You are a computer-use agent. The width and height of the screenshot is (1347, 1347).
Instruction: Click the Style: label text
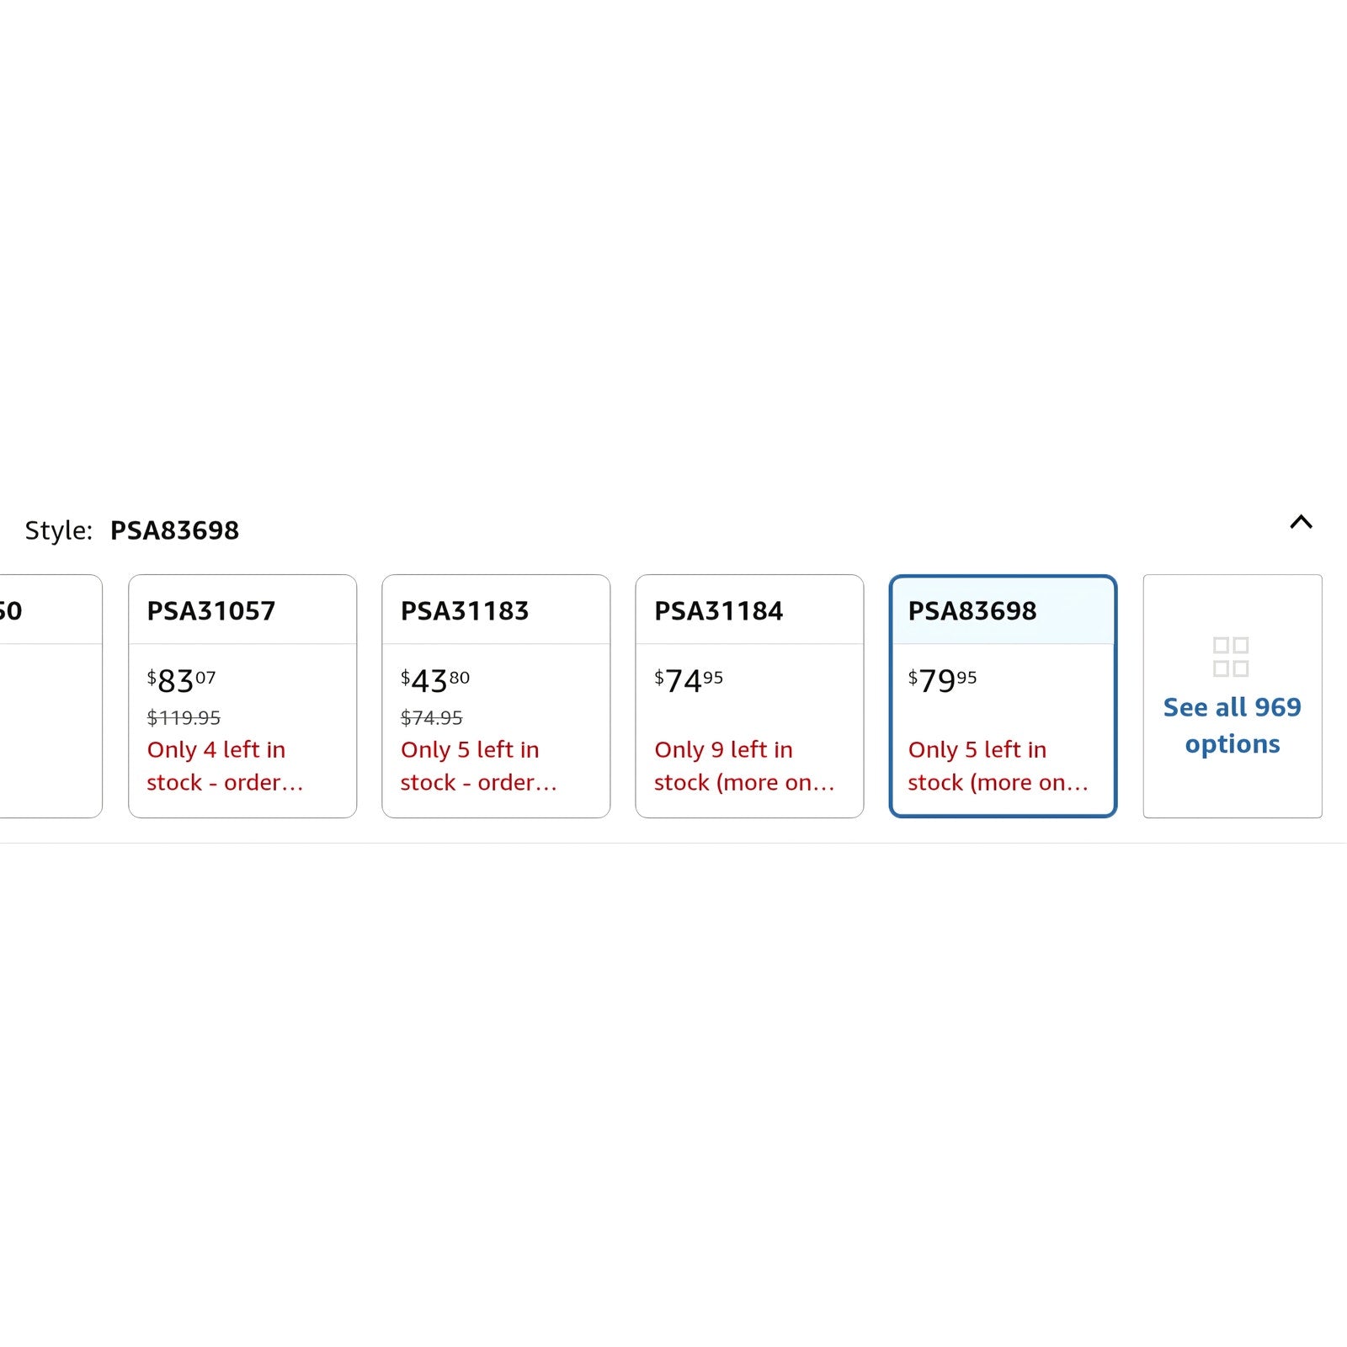tap(58, 530)
